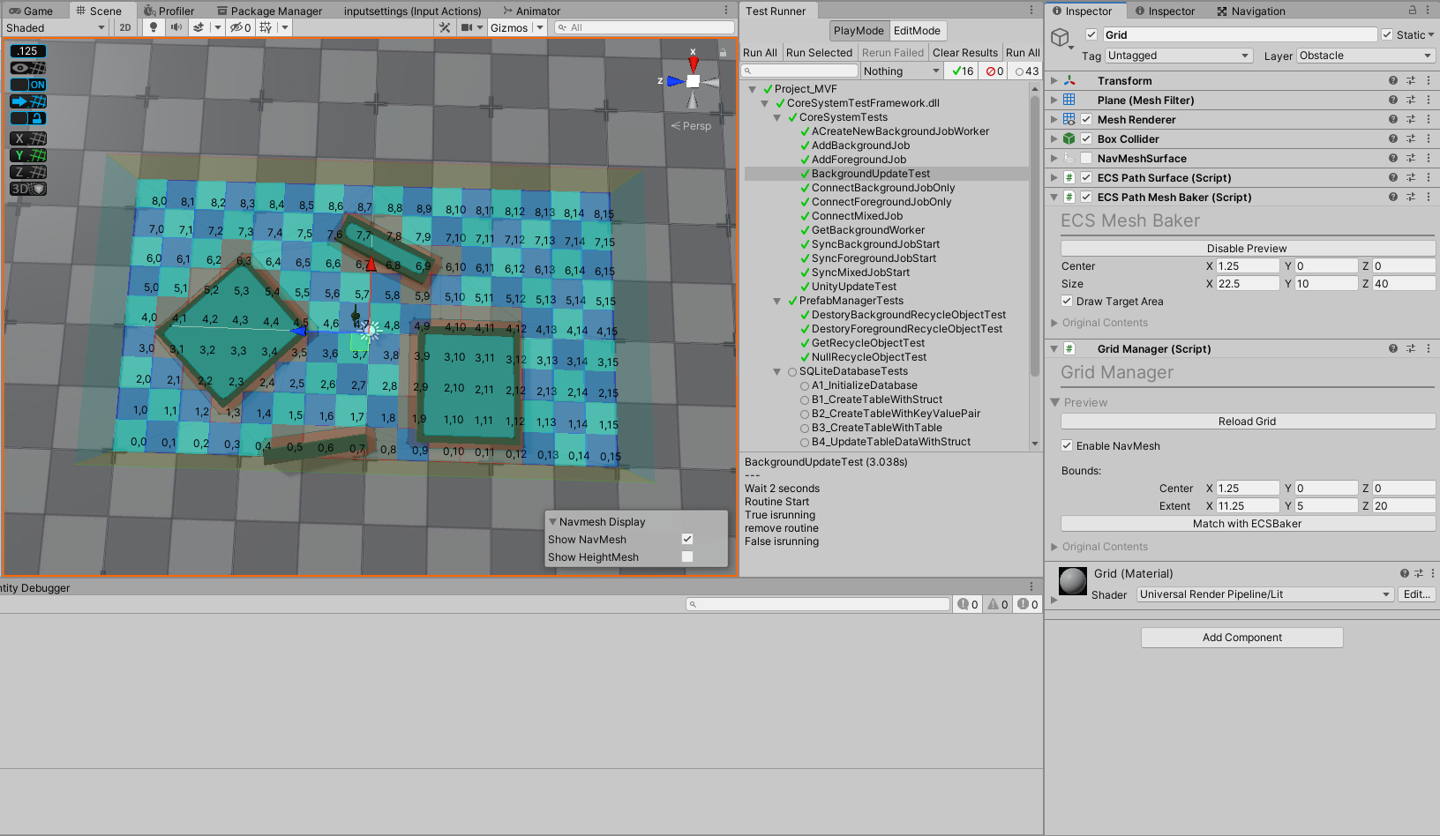Image resolution: width=1440 pixels, height=836 pixels.
Task: Click passed tests filter showing 16
Action: 961,71
